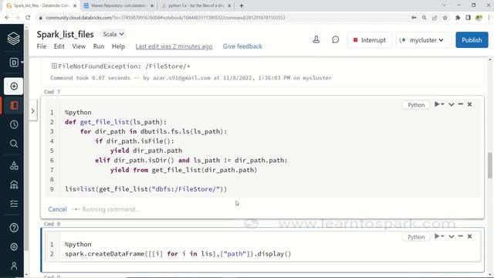Delete the Cmd 7 cell with X
The height and width of the screenshot is (278, 494).
point(469,104)
